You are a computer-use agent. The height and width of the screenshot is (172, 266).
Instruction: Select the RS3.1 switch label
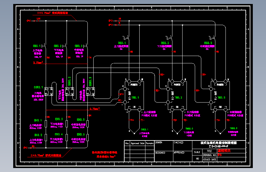(122, 43)
